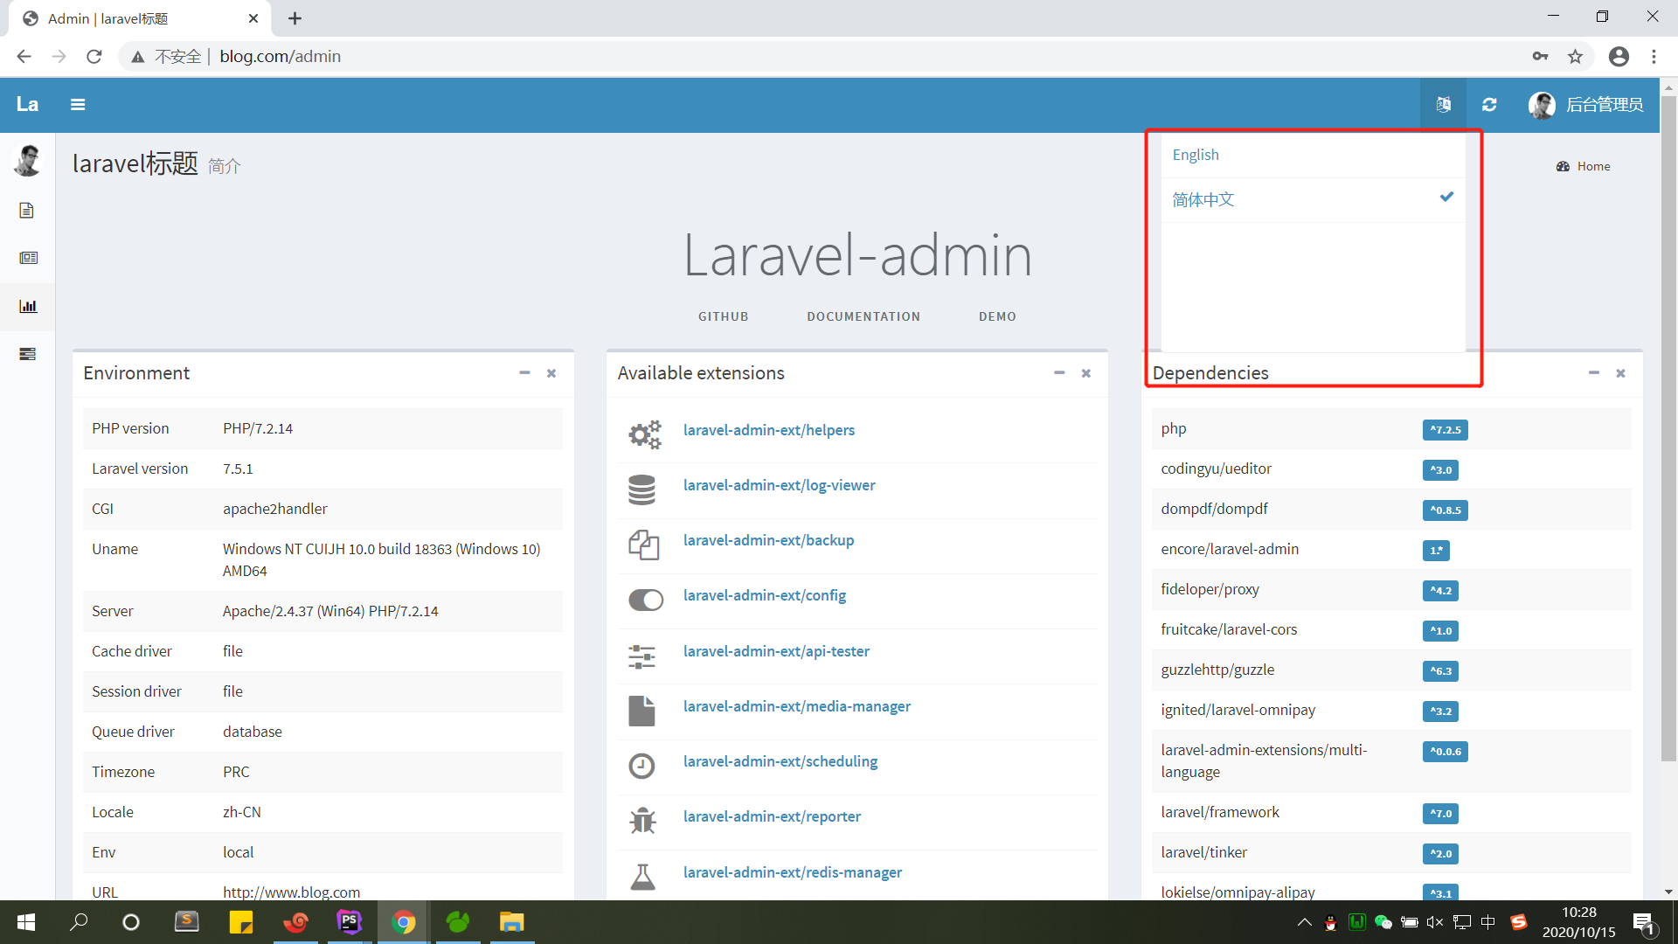Click the refresh icon in header
The height and width of the screenshot is (944, 1678).
1489,105
